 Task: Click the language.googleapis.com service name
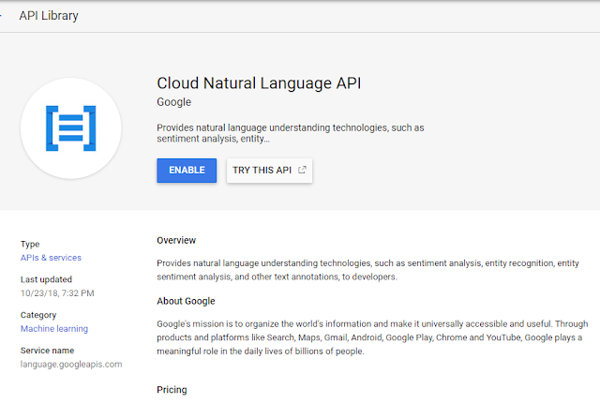[71, 365]
